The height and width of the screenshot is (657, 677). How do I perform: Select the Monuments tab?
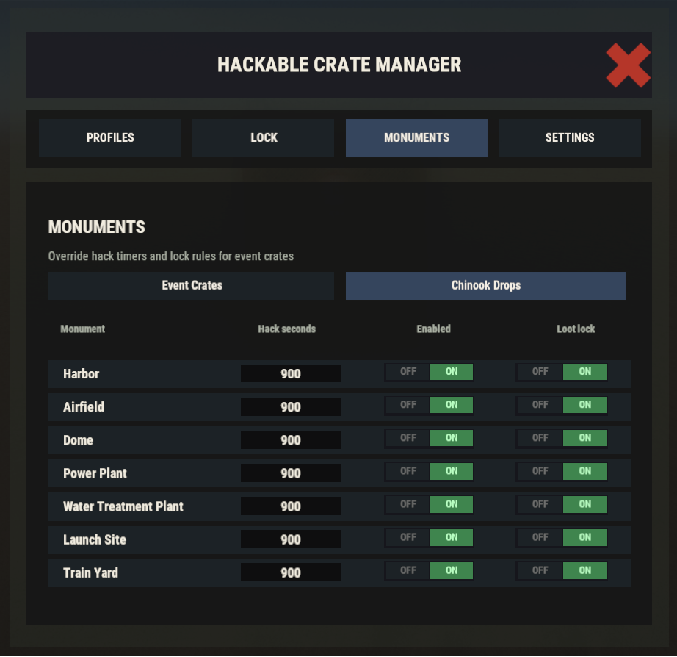coord(416,138)
